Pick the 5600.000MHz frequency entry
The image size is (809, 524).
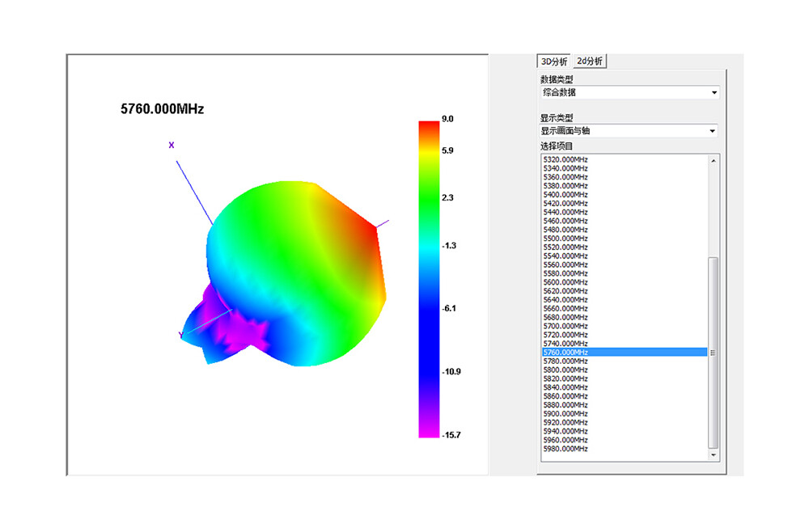tap(565, 282)
